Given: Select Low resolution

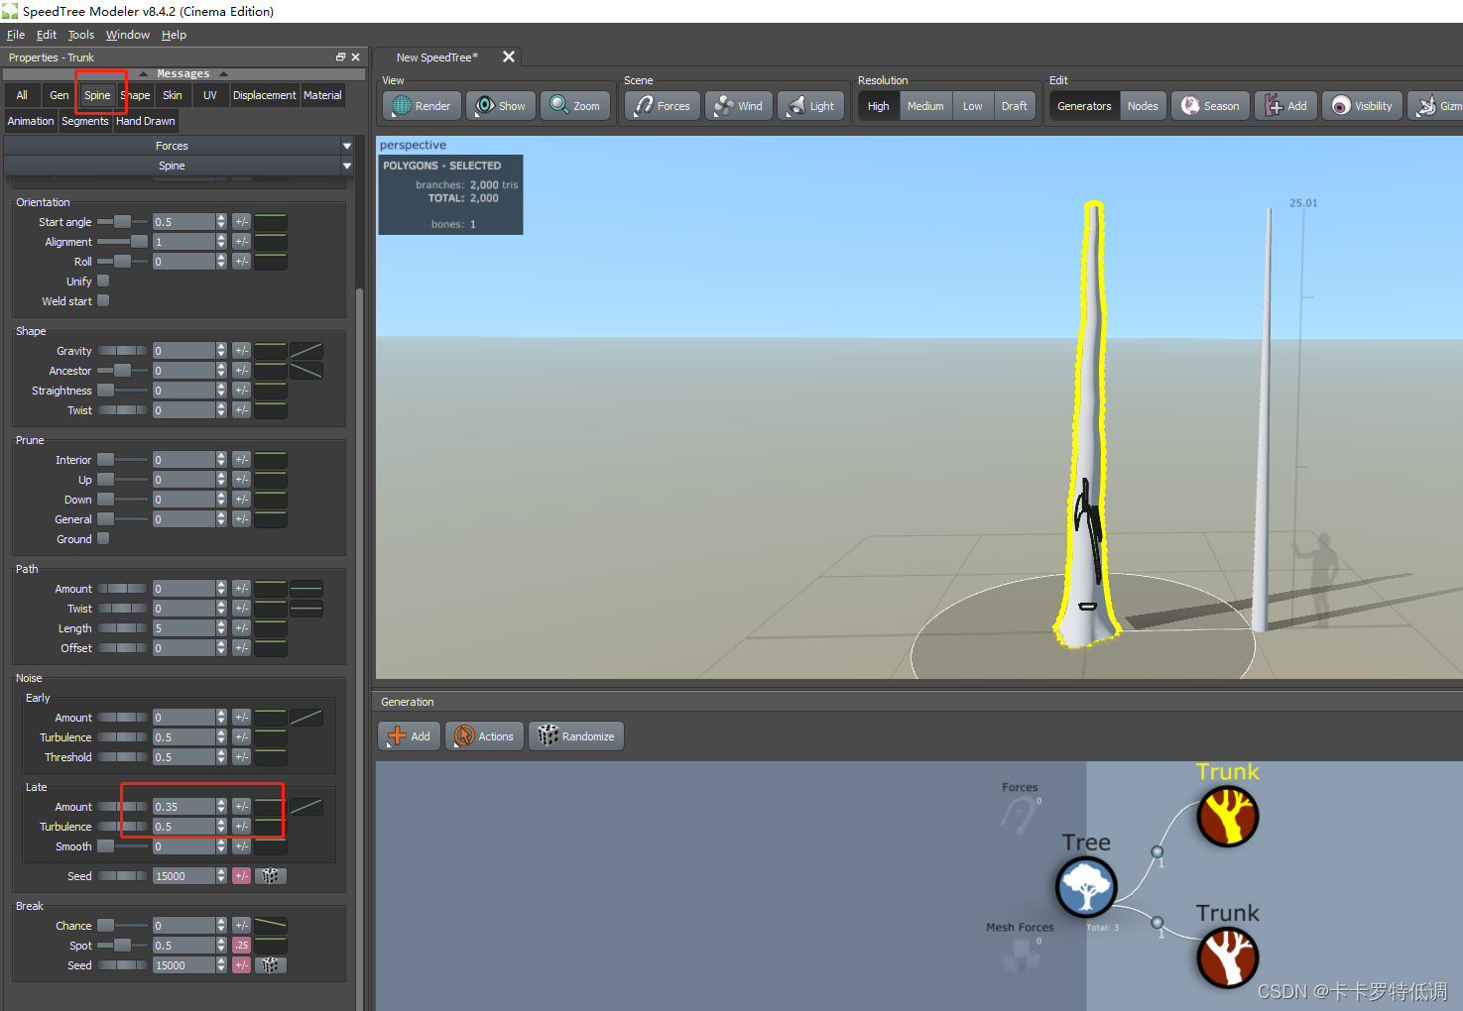Looking at the screenshot, I should click(x=972, y=106).
